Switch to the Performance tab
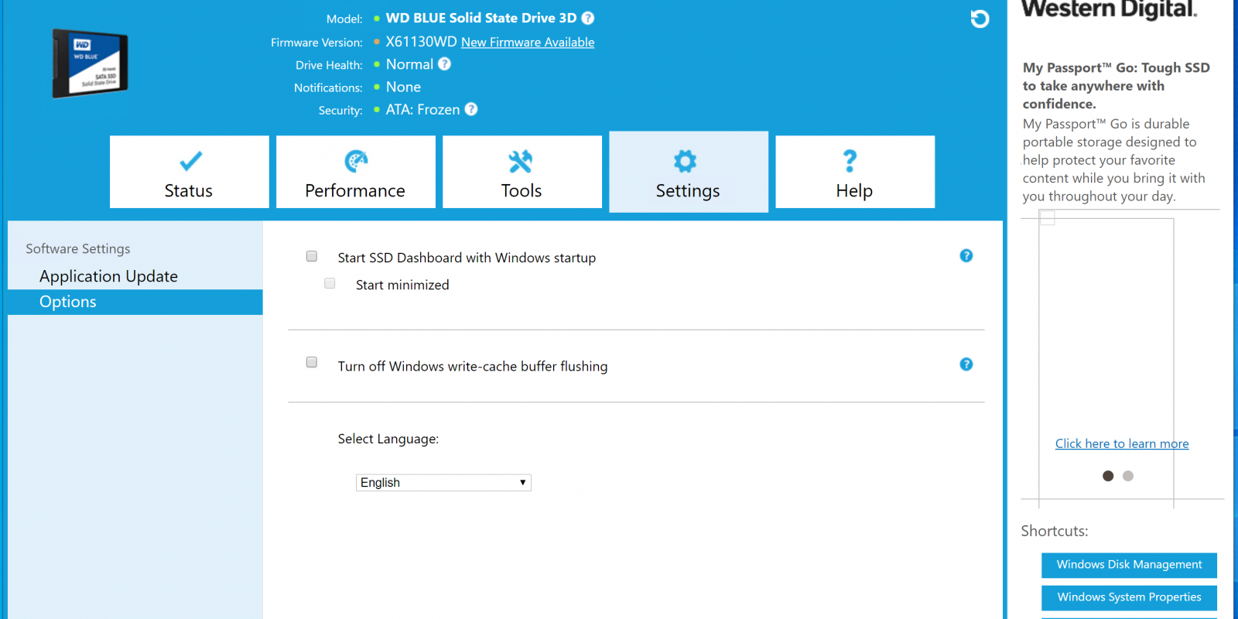This screenshot has width=1238, height=619. [x=356, y=172]
